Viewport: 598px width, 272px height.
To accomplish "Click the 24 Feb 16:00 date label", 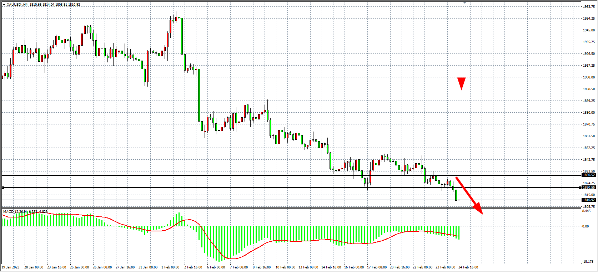I will pos(468,267).
